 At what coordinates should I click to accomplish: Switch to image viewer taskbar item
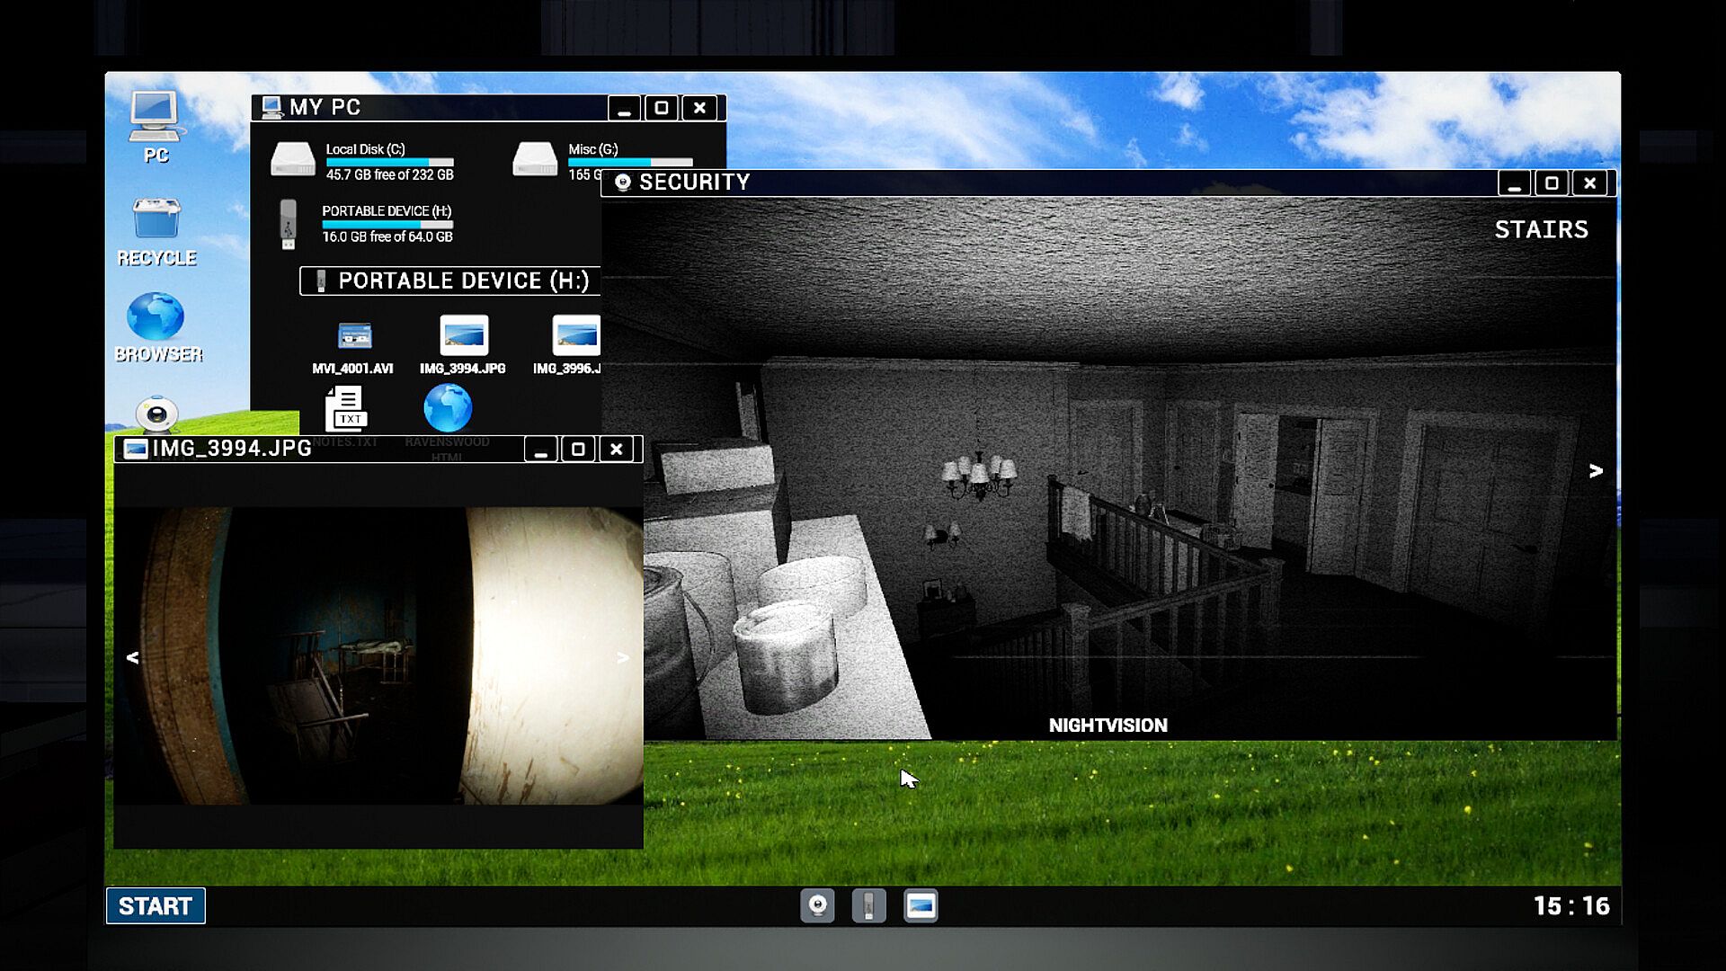[x=921, y=905]
